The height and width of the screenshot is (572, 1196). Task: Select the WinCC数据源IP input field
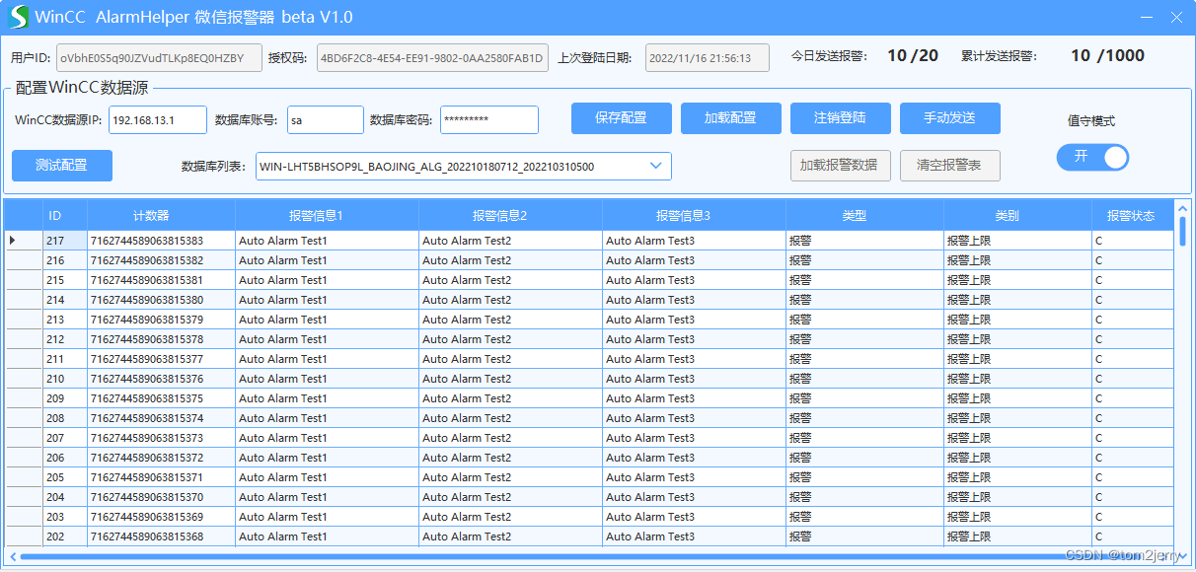[x=160, y=119]
